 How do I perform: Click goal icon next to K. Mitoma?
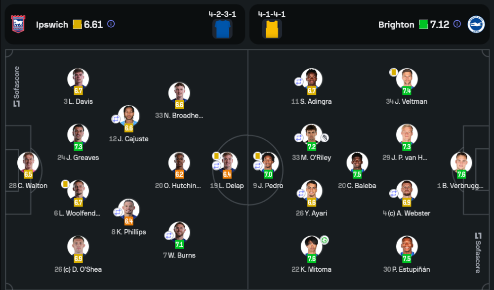coord(325,241)
